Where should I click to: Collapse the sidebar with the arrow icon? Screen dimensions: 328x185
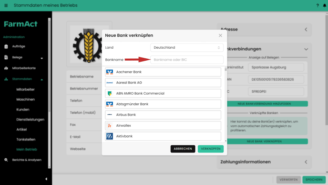pyautogui.click(x=46, y=179)
